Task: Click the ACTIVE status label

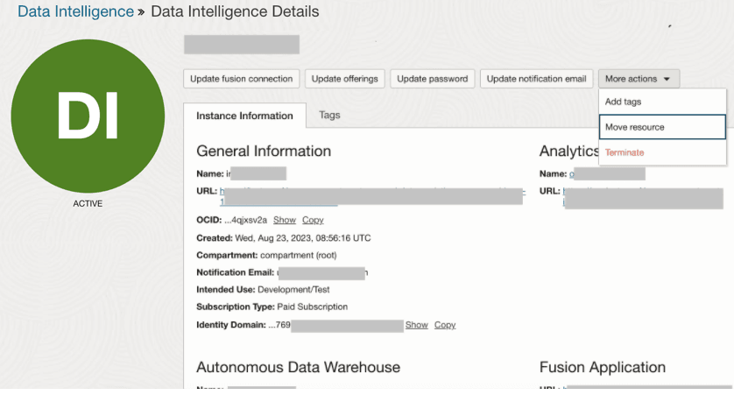Action: coord(88,204)
